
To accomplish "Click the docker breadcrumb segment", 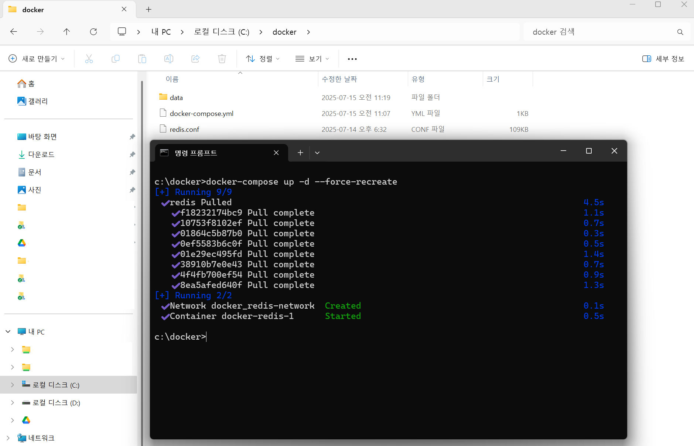I will click(284, 32).
